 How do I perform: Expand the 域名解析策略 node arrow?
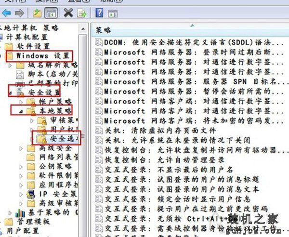[x=10, y=65]
